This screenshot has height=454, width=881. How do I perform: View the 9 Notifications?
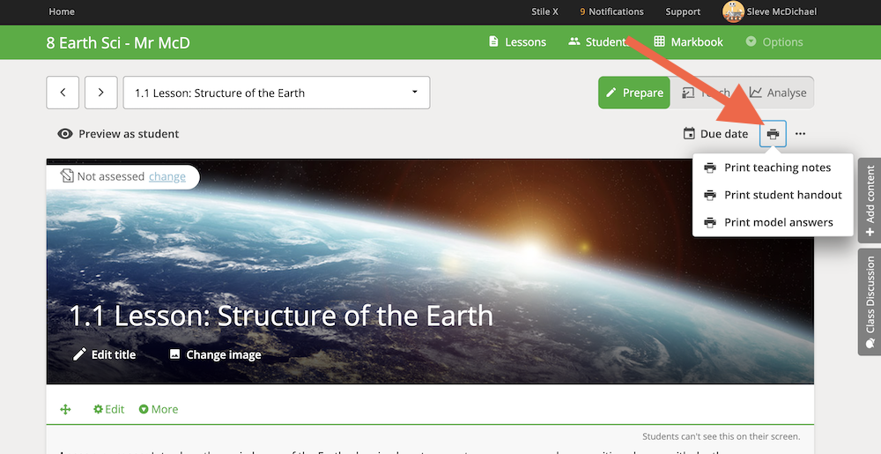(612, 11)
